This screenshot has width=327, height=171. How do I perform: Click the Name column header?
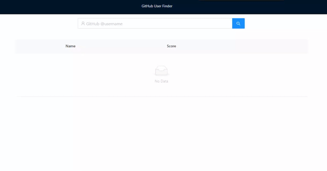(71, 46)
